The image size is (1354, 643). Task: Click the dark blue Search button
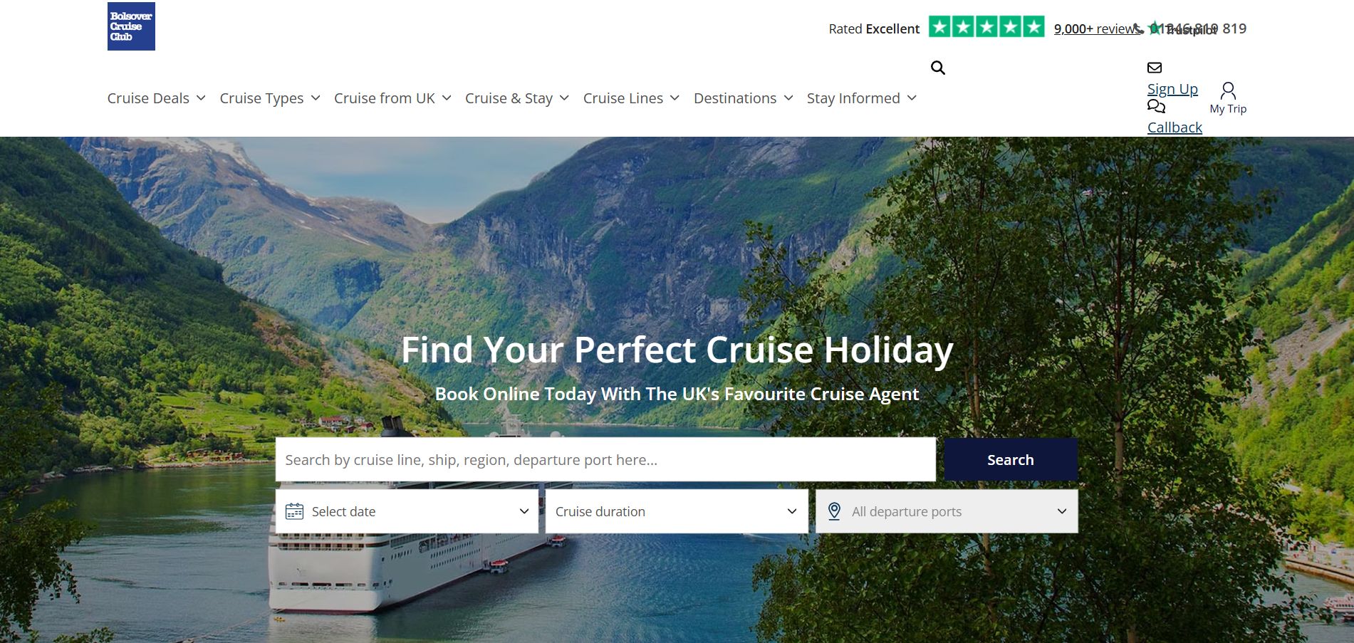point(1011,459)
